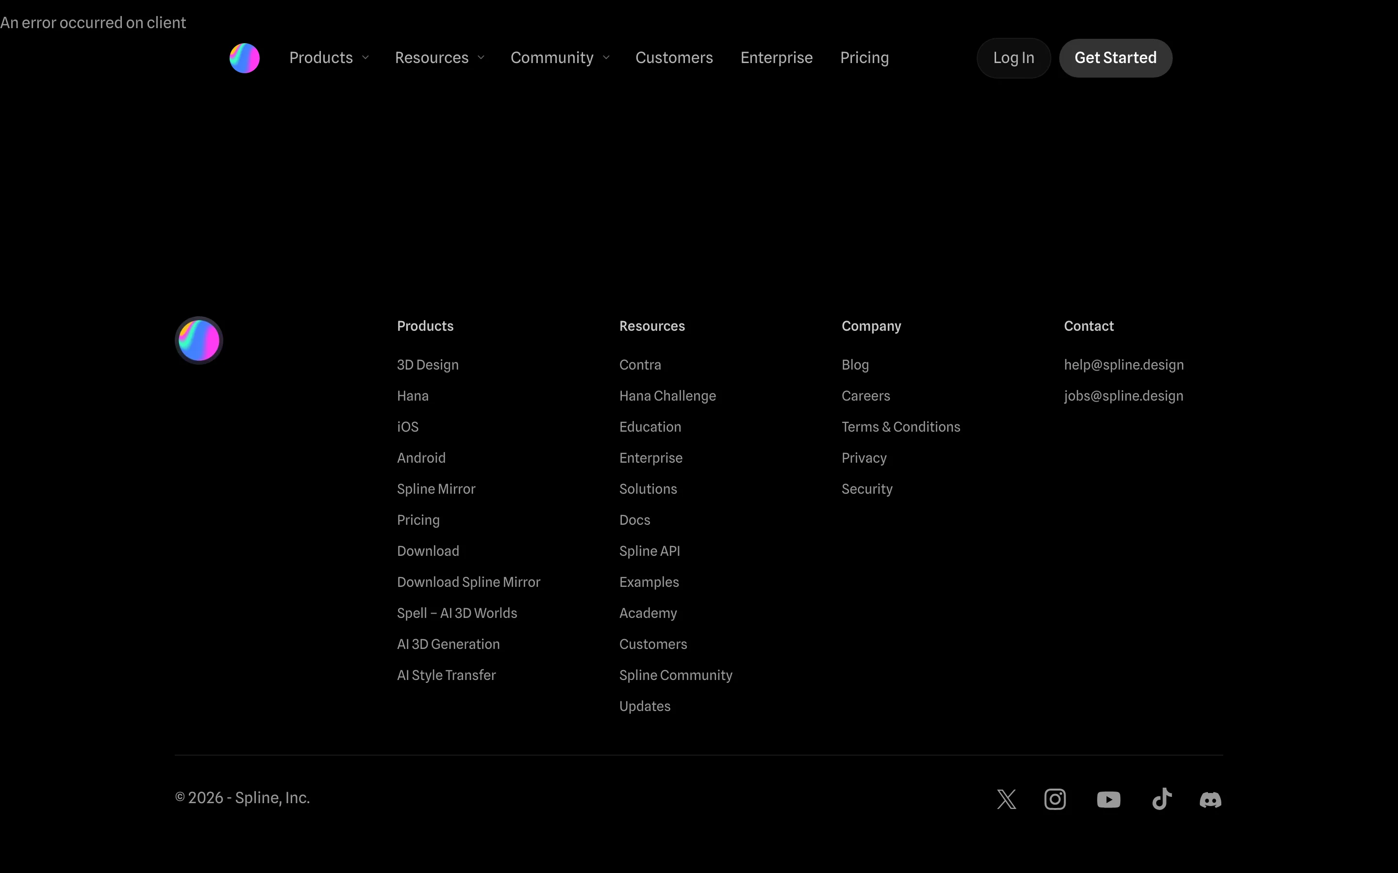Open the TikTok social icon
This screenshot has height=873, width=1398.
coord(1162,799)
